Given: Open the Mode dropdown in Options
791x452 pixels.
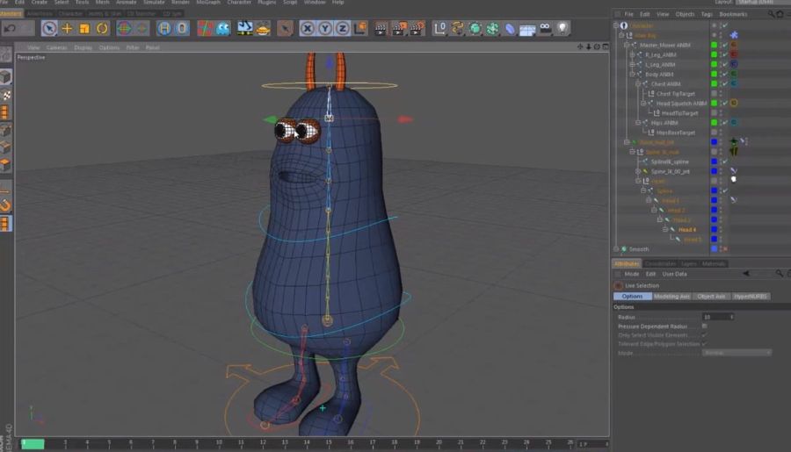Looking at the screenshot, I should click(737, 353).
